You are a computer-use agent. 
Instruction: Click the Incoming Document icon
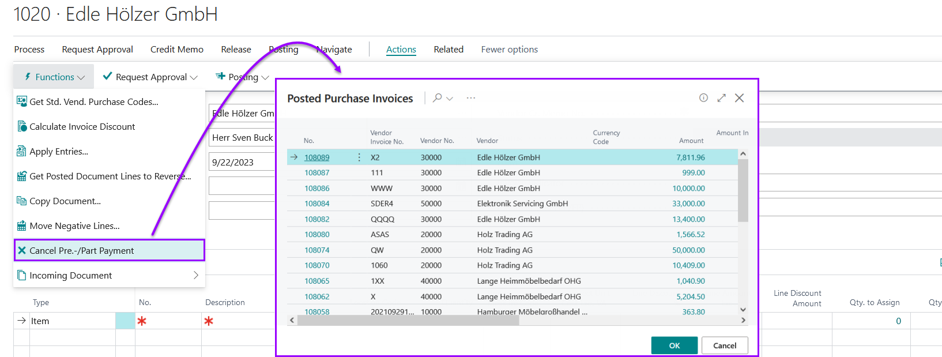click(x=22, y=275)
